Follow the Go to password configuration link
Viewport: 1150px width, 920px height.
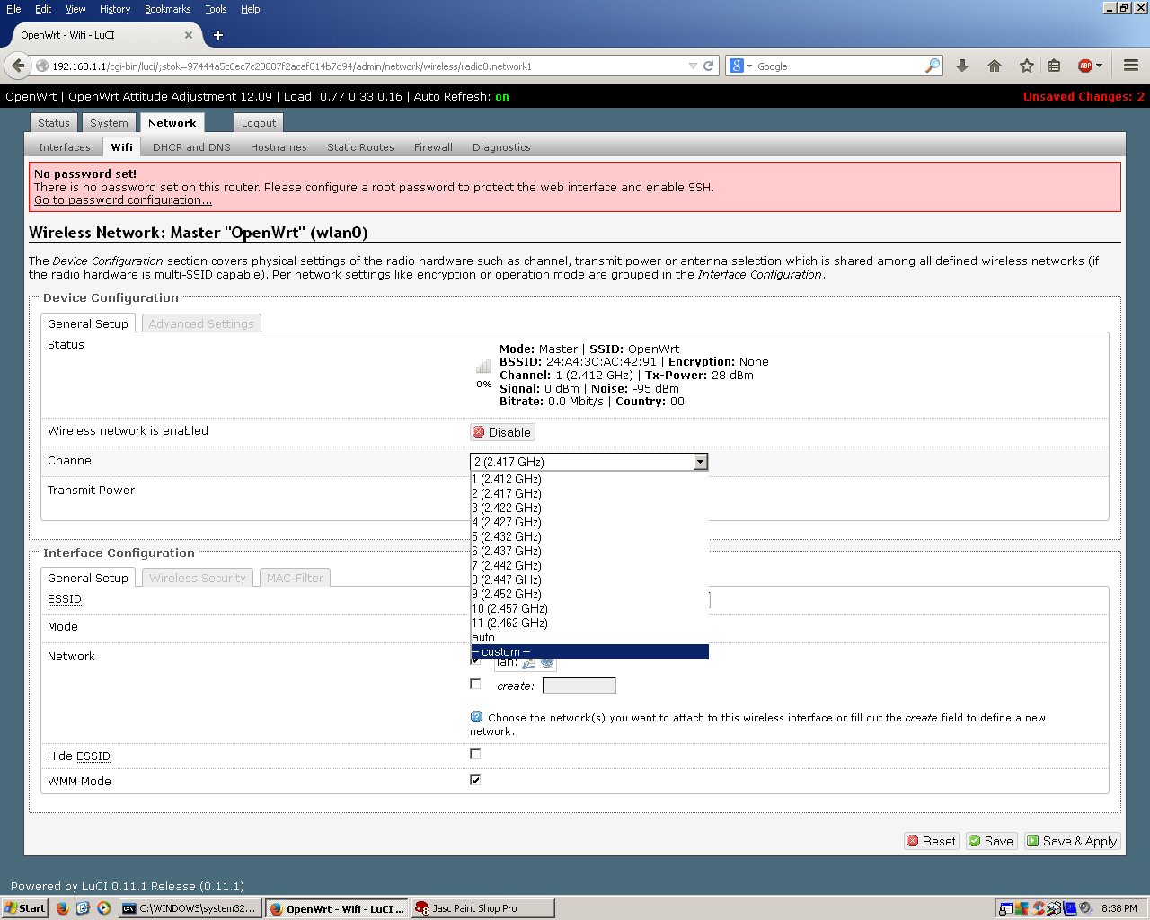tap(123, 200)
